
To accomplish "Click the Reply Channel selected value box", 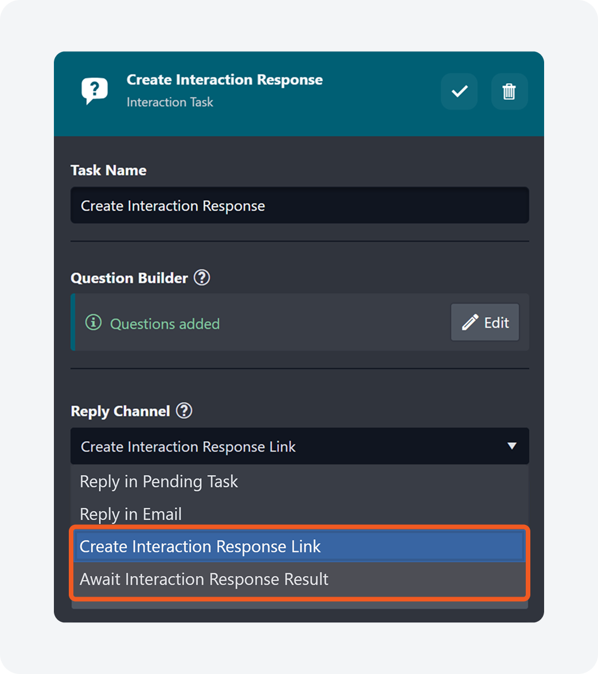I will (287, 446).
